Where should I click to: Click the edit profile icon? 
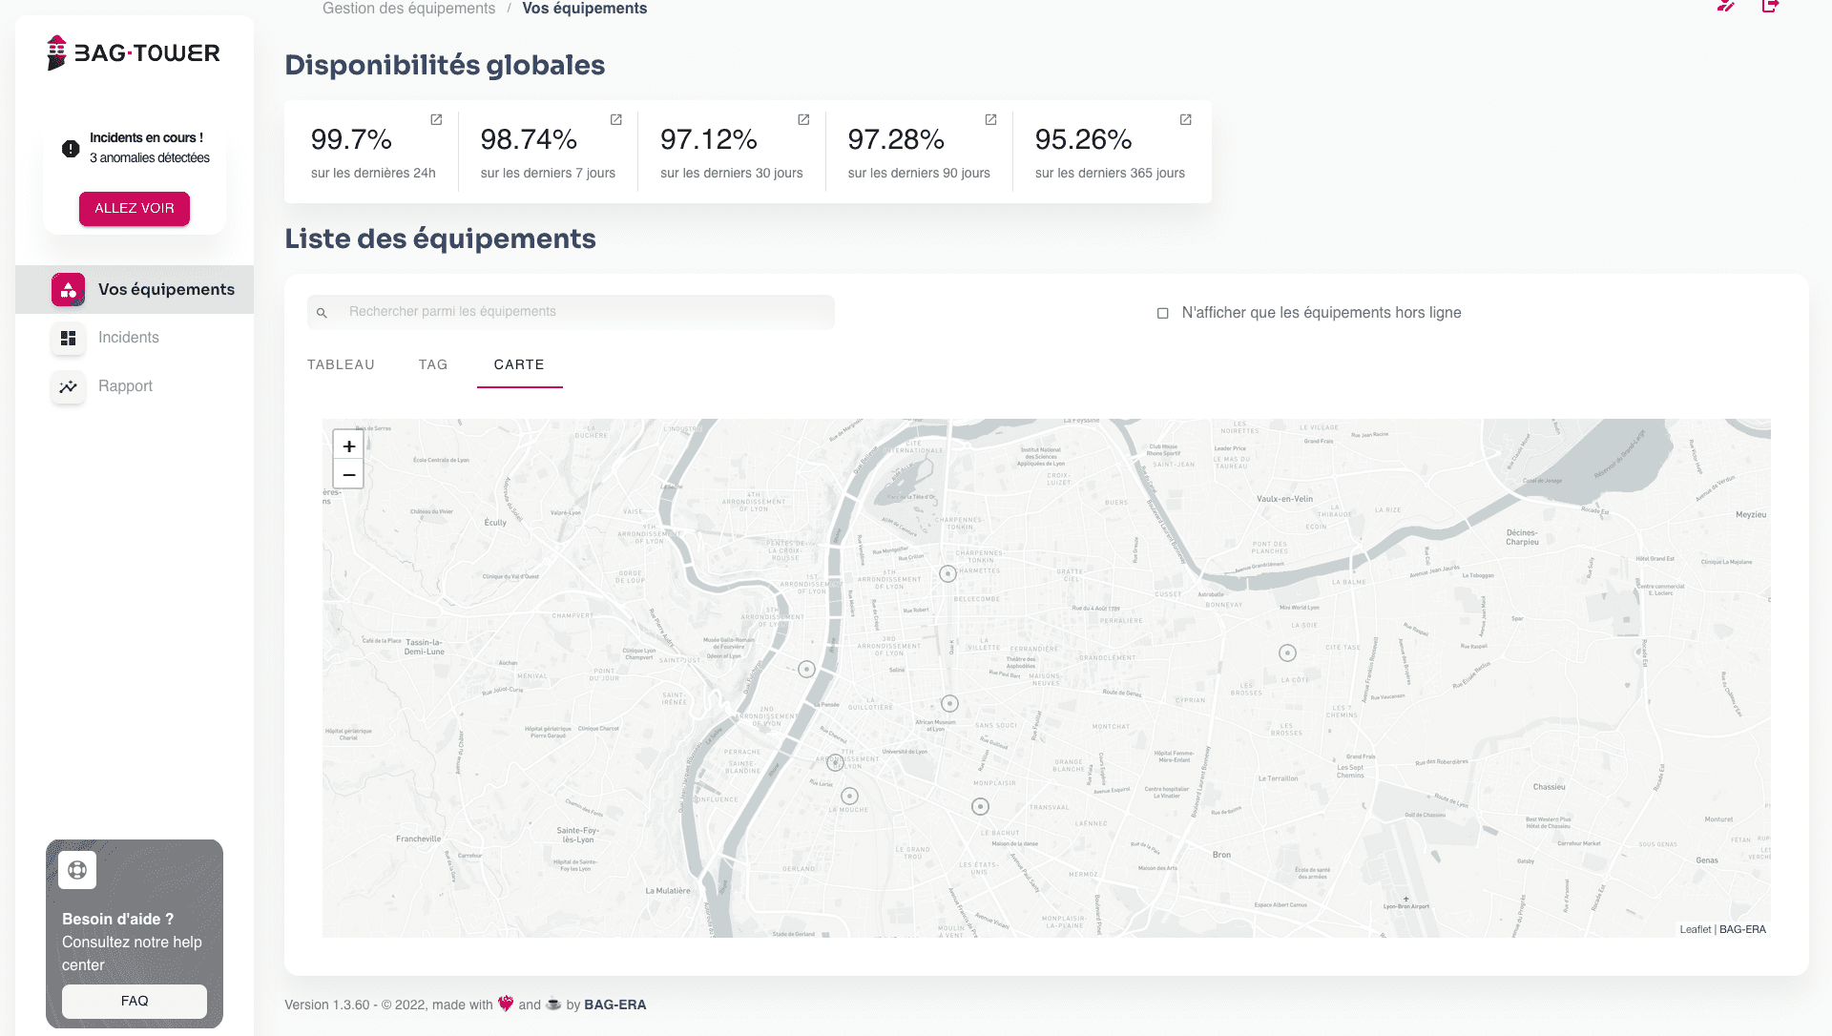(x=1725, y=6)
